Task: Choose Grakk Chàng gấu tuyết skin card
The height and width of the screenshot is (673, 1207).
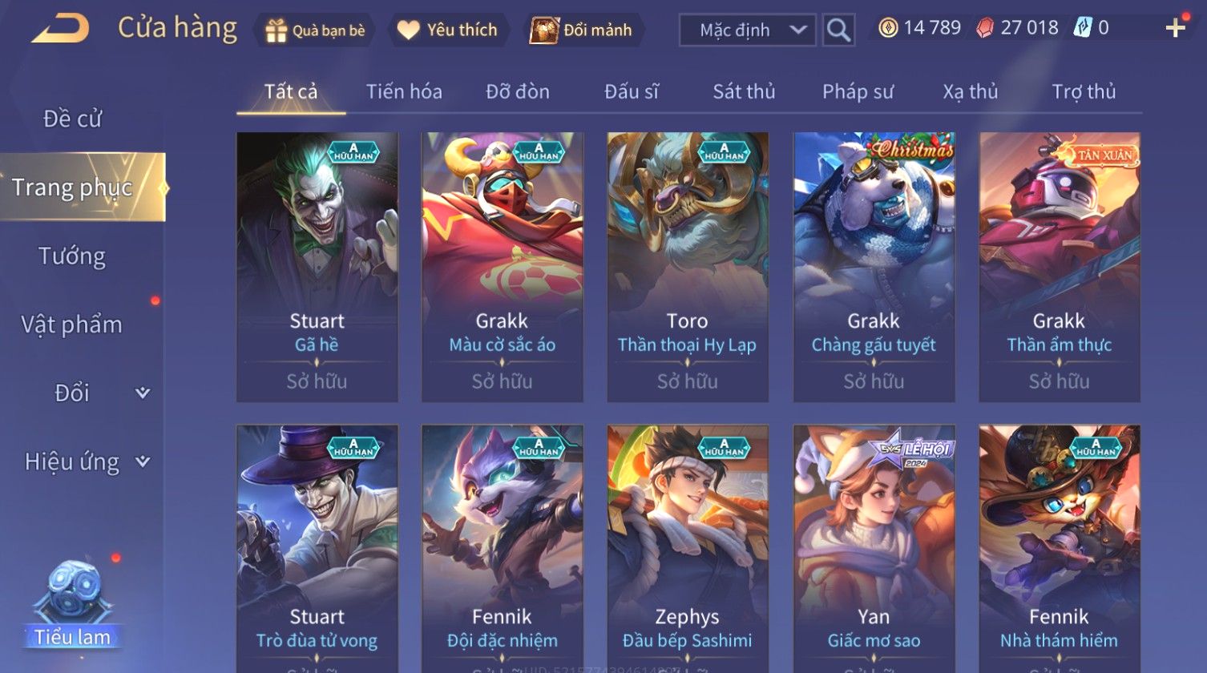Action: [874, 267]
